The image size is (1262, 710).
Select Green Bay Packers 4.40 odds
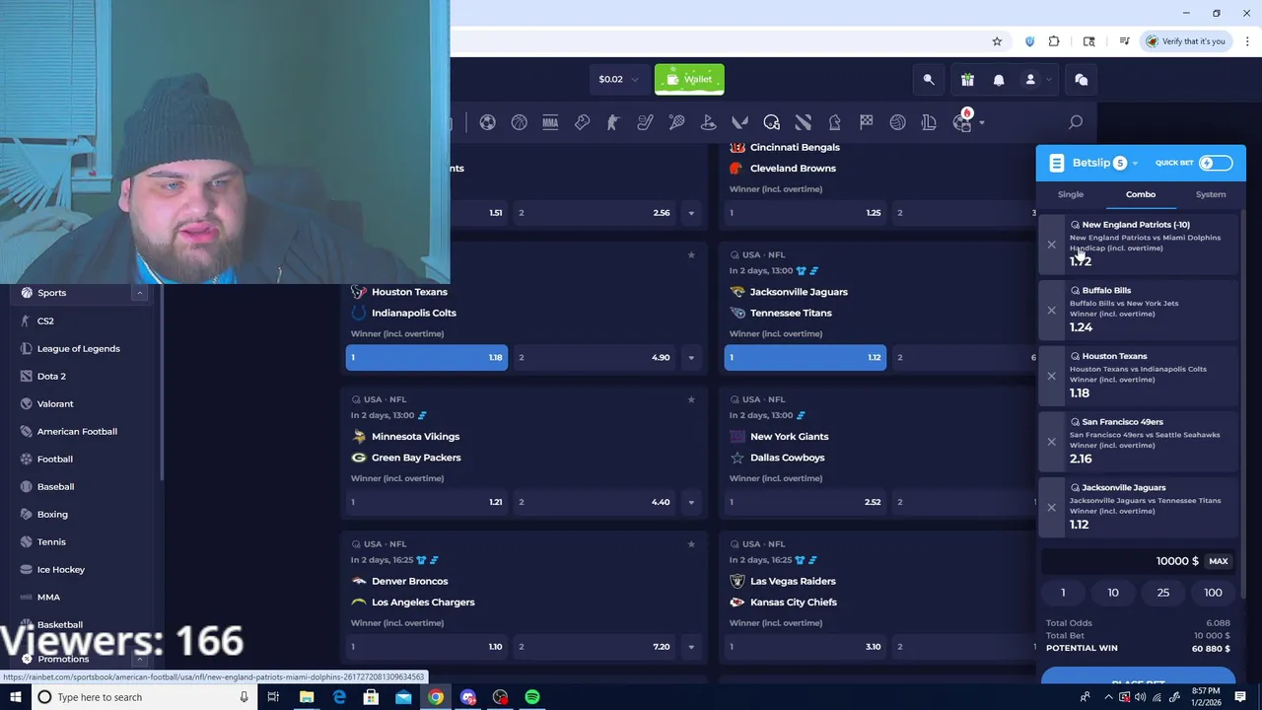pos(595,502)
